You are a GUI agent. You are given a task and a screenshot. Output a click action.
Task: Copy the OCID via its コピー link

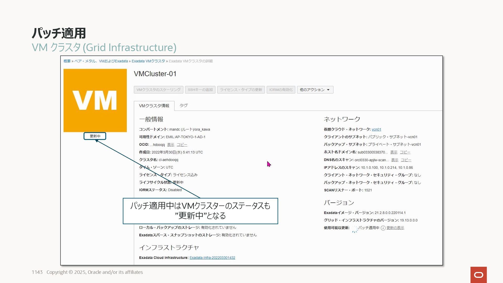tap(182, 145)
